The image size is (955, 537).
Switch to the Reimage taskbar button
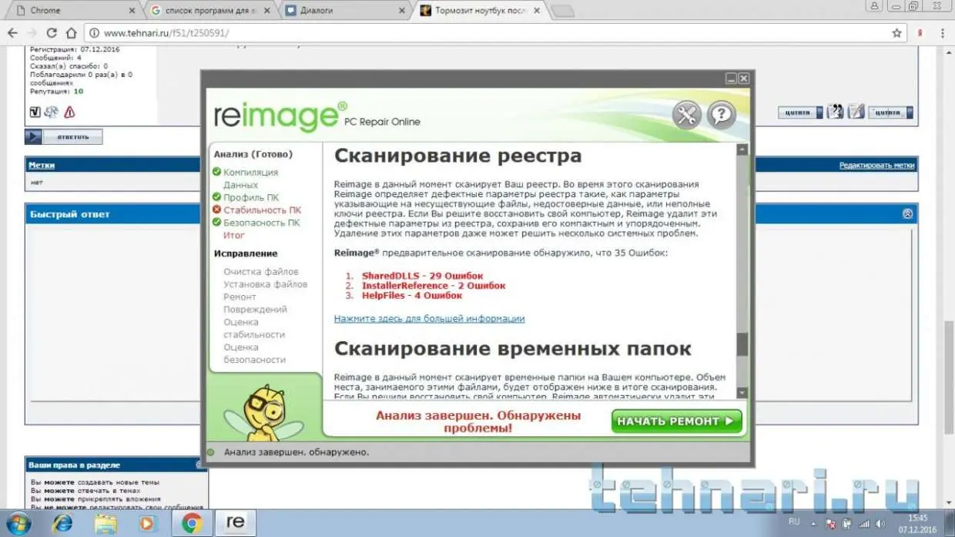[236, 523]
